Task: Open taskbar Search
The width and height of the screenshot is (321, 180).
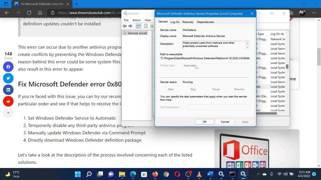Action: 89,174
